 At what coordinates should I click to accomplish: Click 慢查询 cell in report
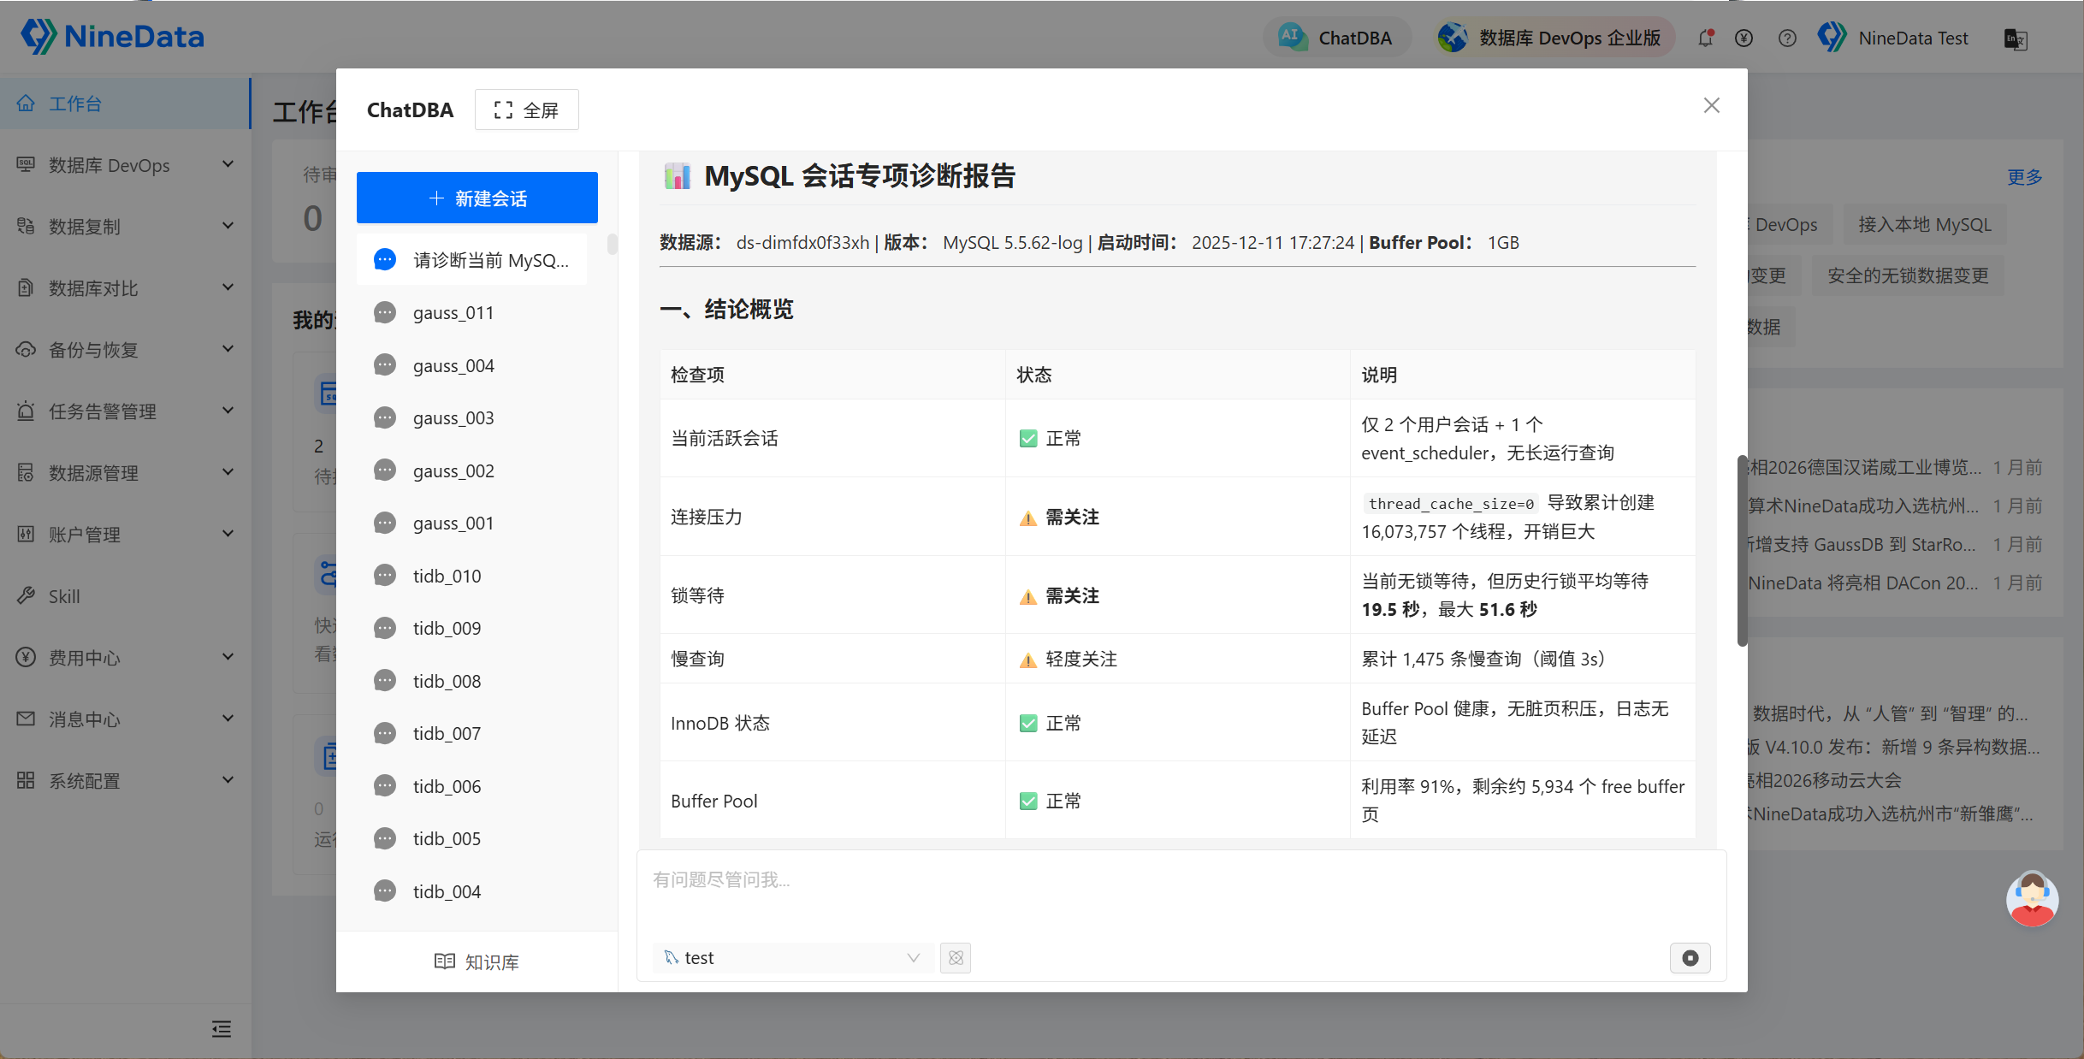click(x=832, y=659)
